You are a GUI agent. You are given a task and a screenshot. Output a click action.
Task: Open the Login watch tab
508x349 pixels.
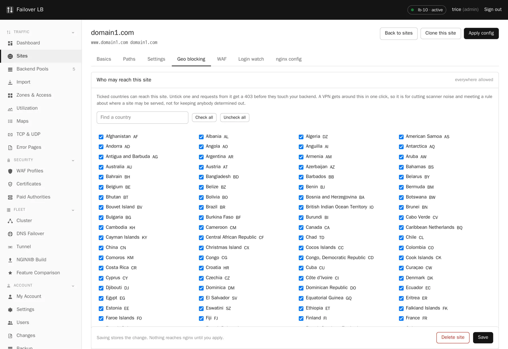coord(251,59)
